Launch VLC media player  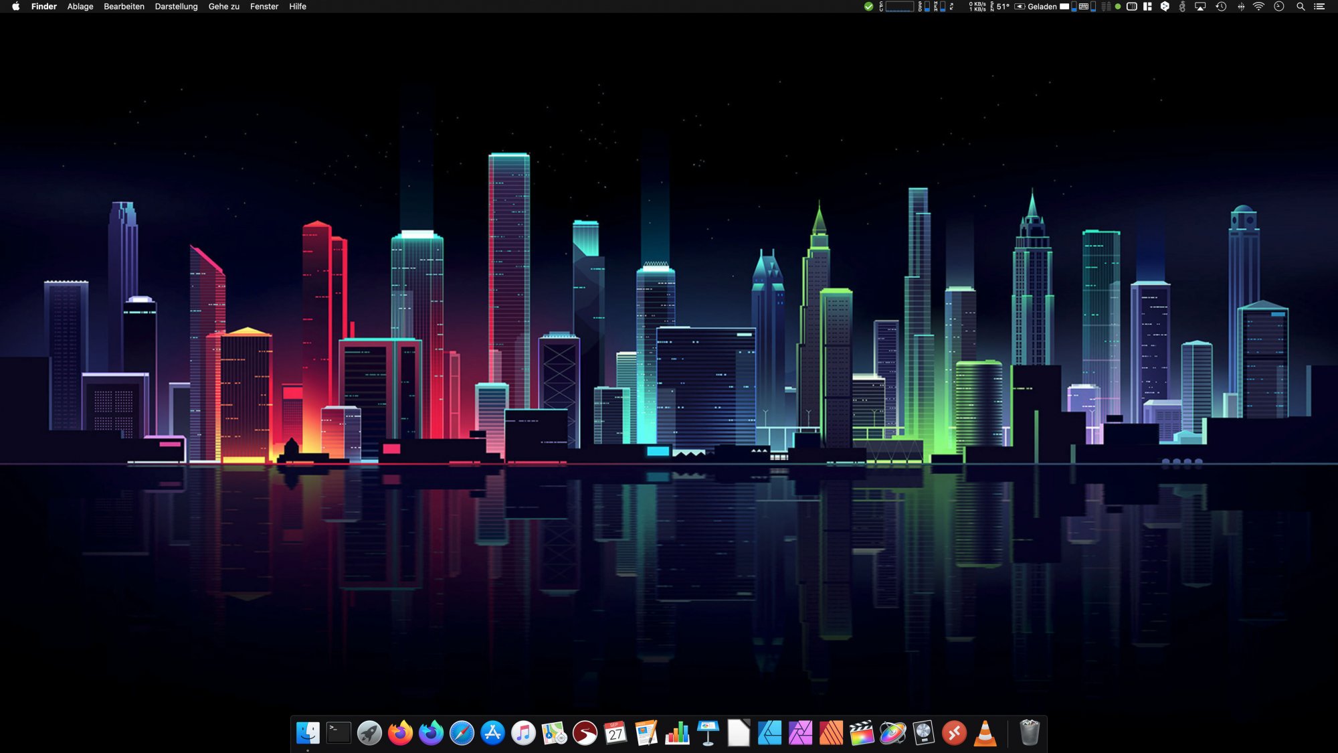coord(985,733)
